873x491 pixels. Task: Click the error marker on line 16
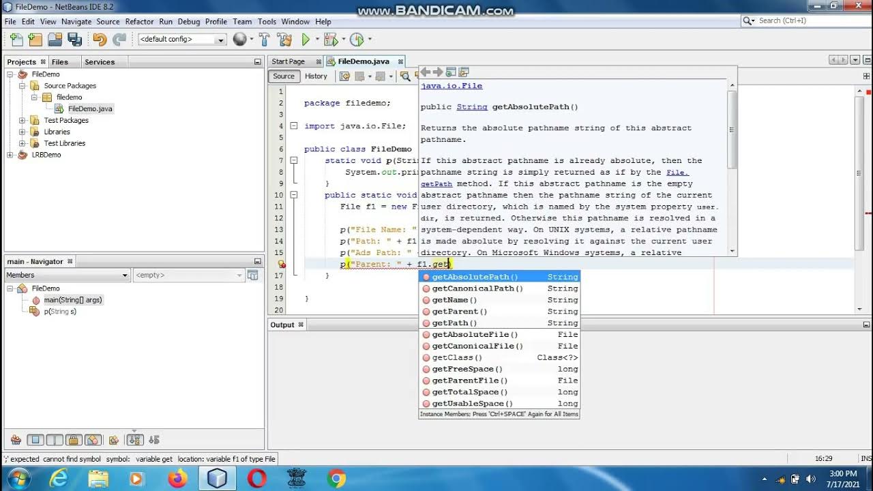click(281, 265)
